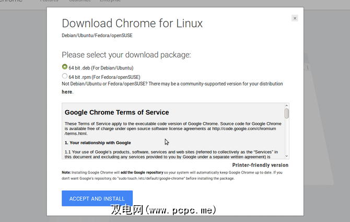Open the Features menu in header
Viewport: 350px width, 222px height.
point(50,2)
